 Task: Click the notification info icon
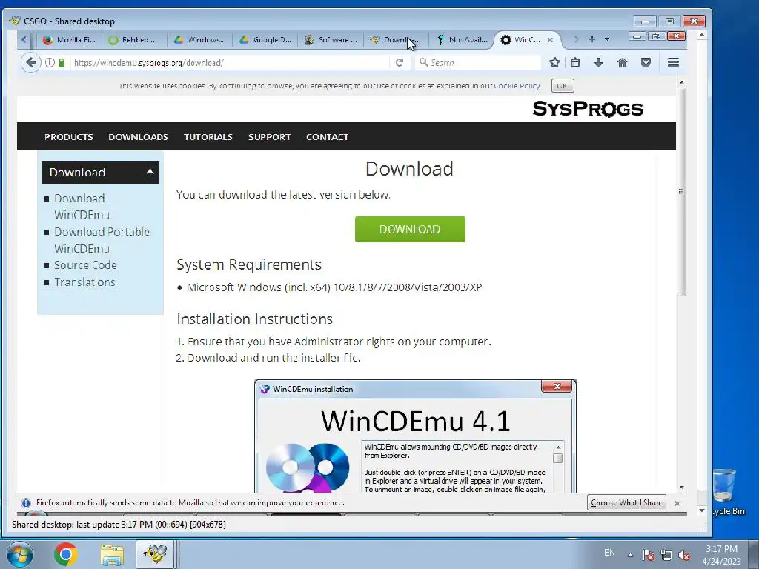pos(26,503)
